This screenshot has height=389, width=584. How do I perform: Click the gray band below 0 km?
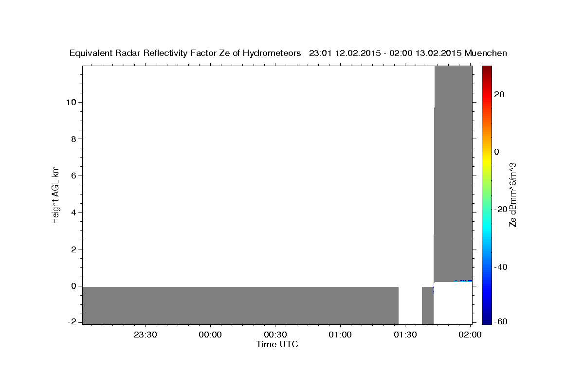pyautogui.click(x=240, y=305)
